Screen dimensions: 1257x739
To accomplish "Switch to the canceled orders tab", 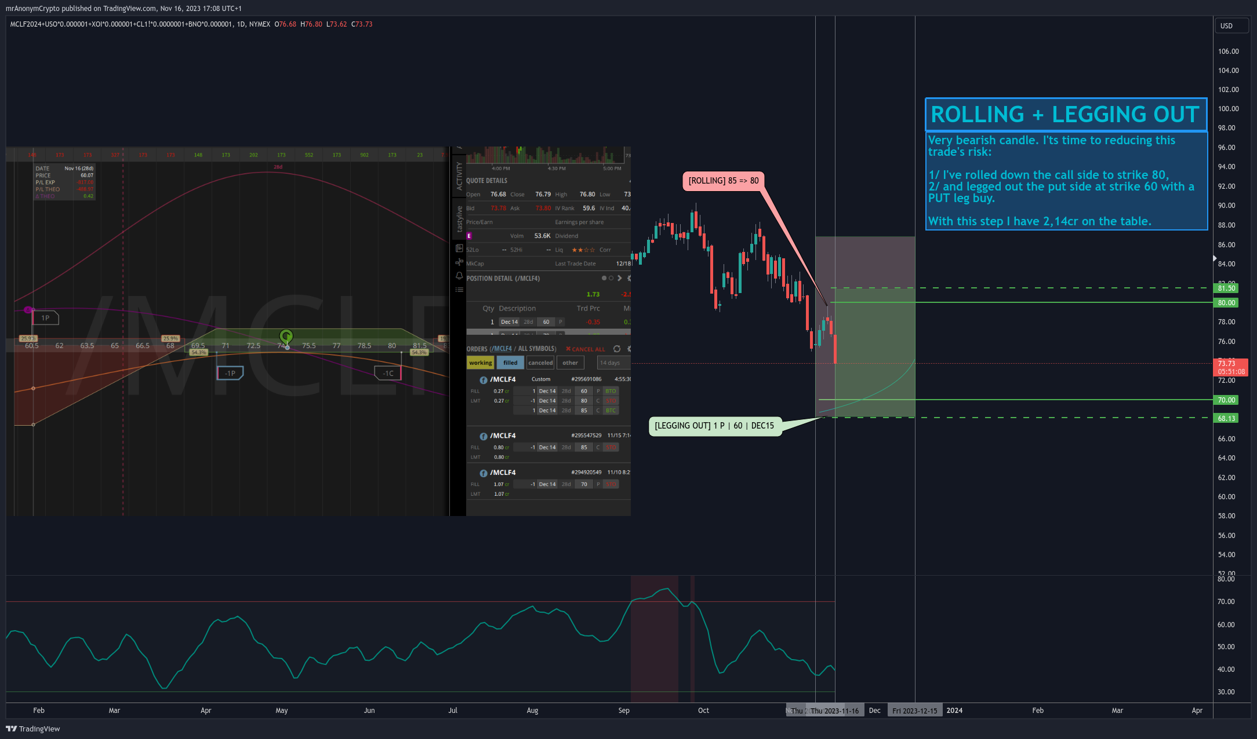I will [540, 363].
